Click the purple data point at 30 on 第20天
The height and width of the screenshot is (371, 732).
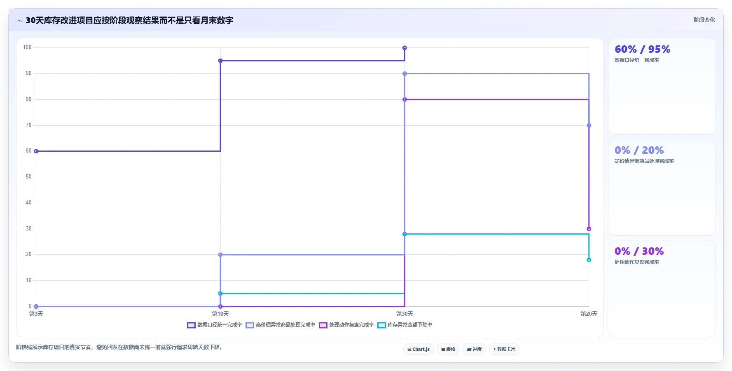coord(589,229)
